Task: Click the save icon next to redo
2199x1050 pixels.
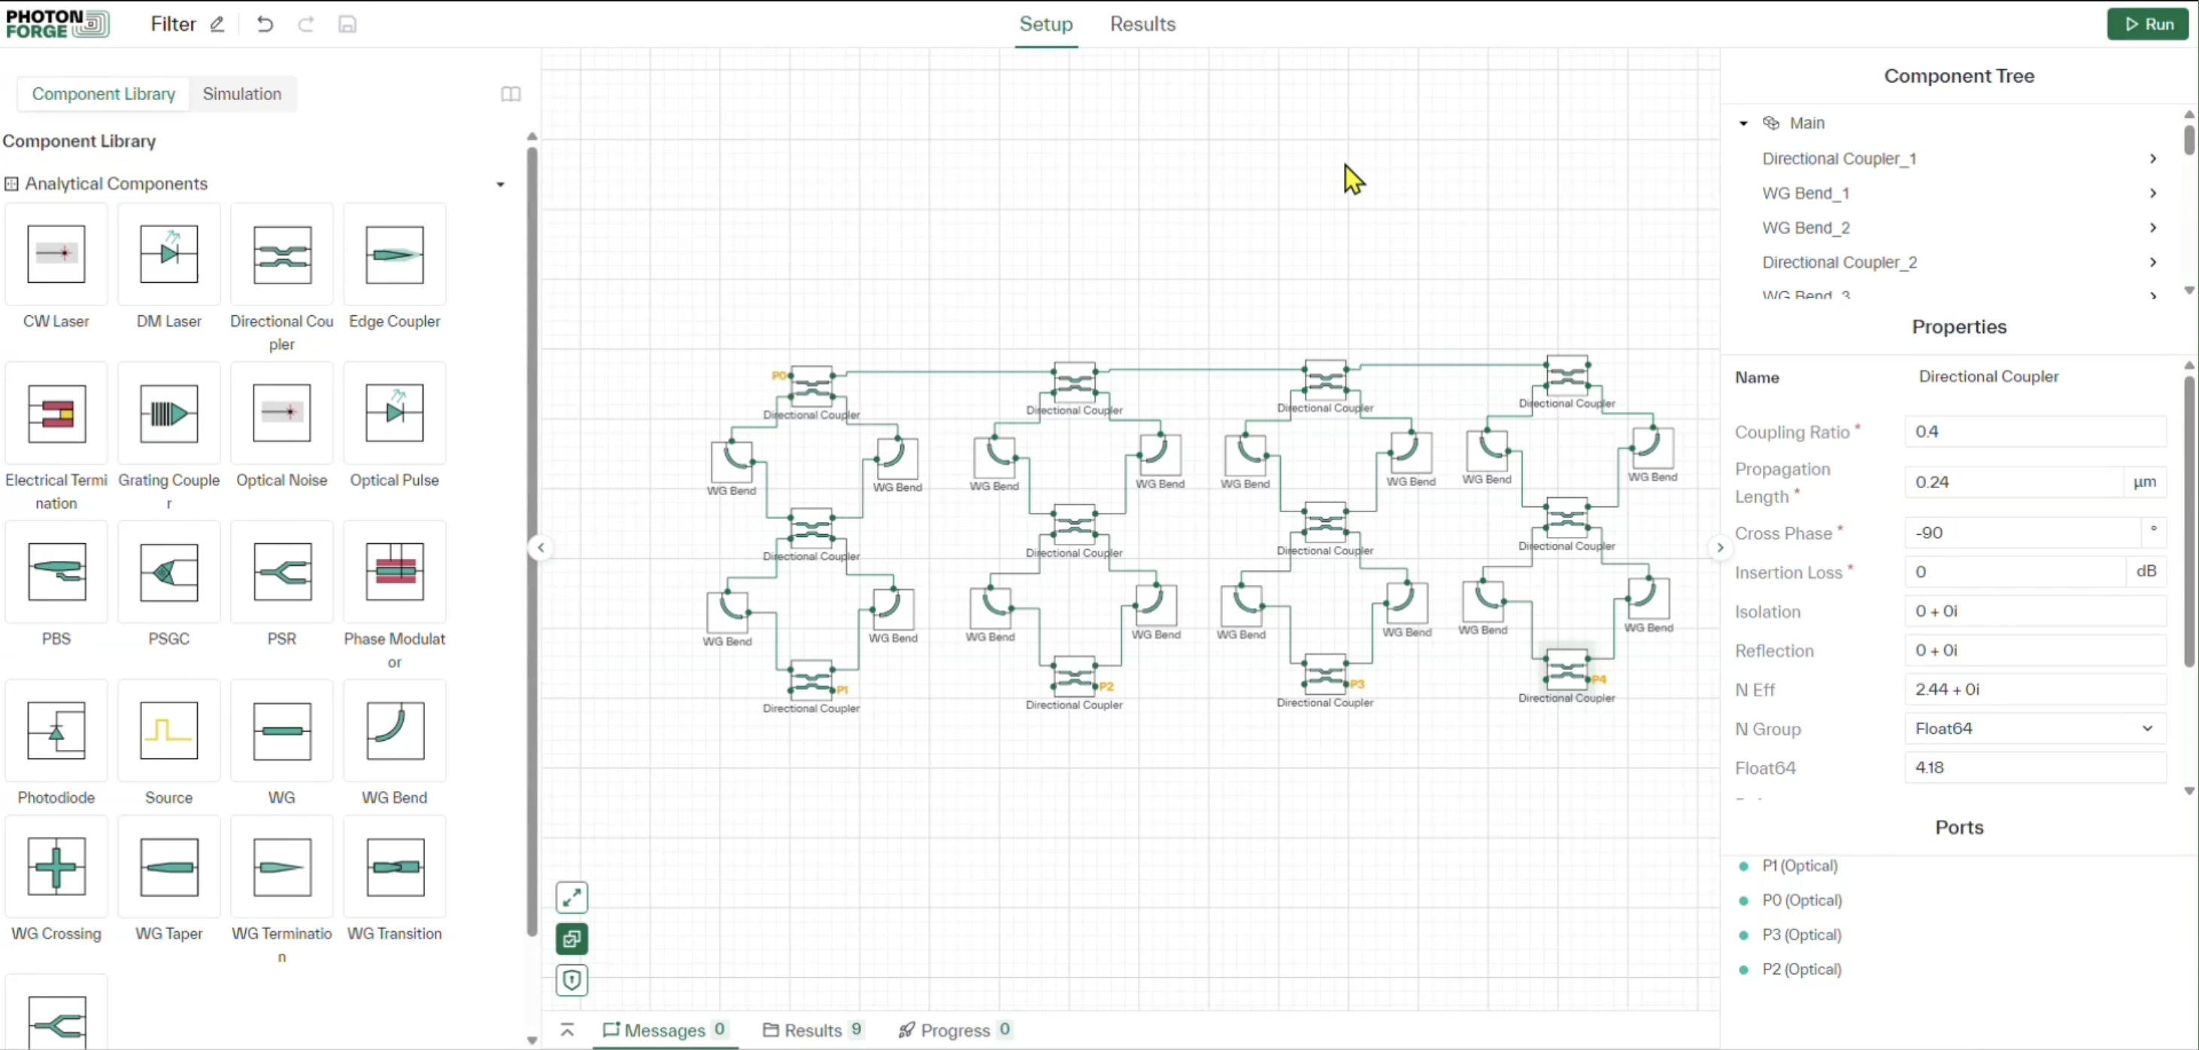Action: [x=347, y=24]
